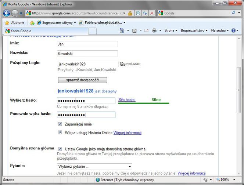
Task: Click the address bar URL field
Action: click(x=76, y=13)
